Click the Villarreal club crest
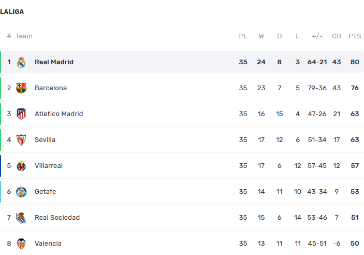Screen dimensions: 364x255 tap(21, 166)
